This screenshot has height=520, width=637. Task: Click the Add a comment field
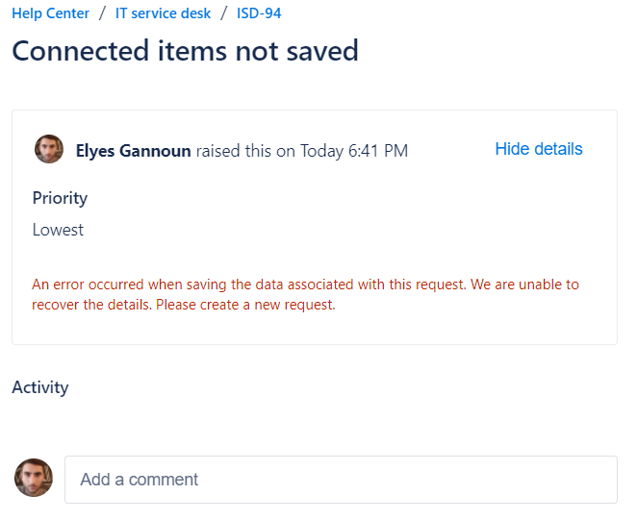pyautogui.click(x=341, y=480)
